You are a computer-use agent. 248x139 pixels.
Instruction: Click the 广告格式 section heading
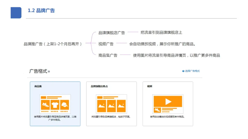(38, 71)
